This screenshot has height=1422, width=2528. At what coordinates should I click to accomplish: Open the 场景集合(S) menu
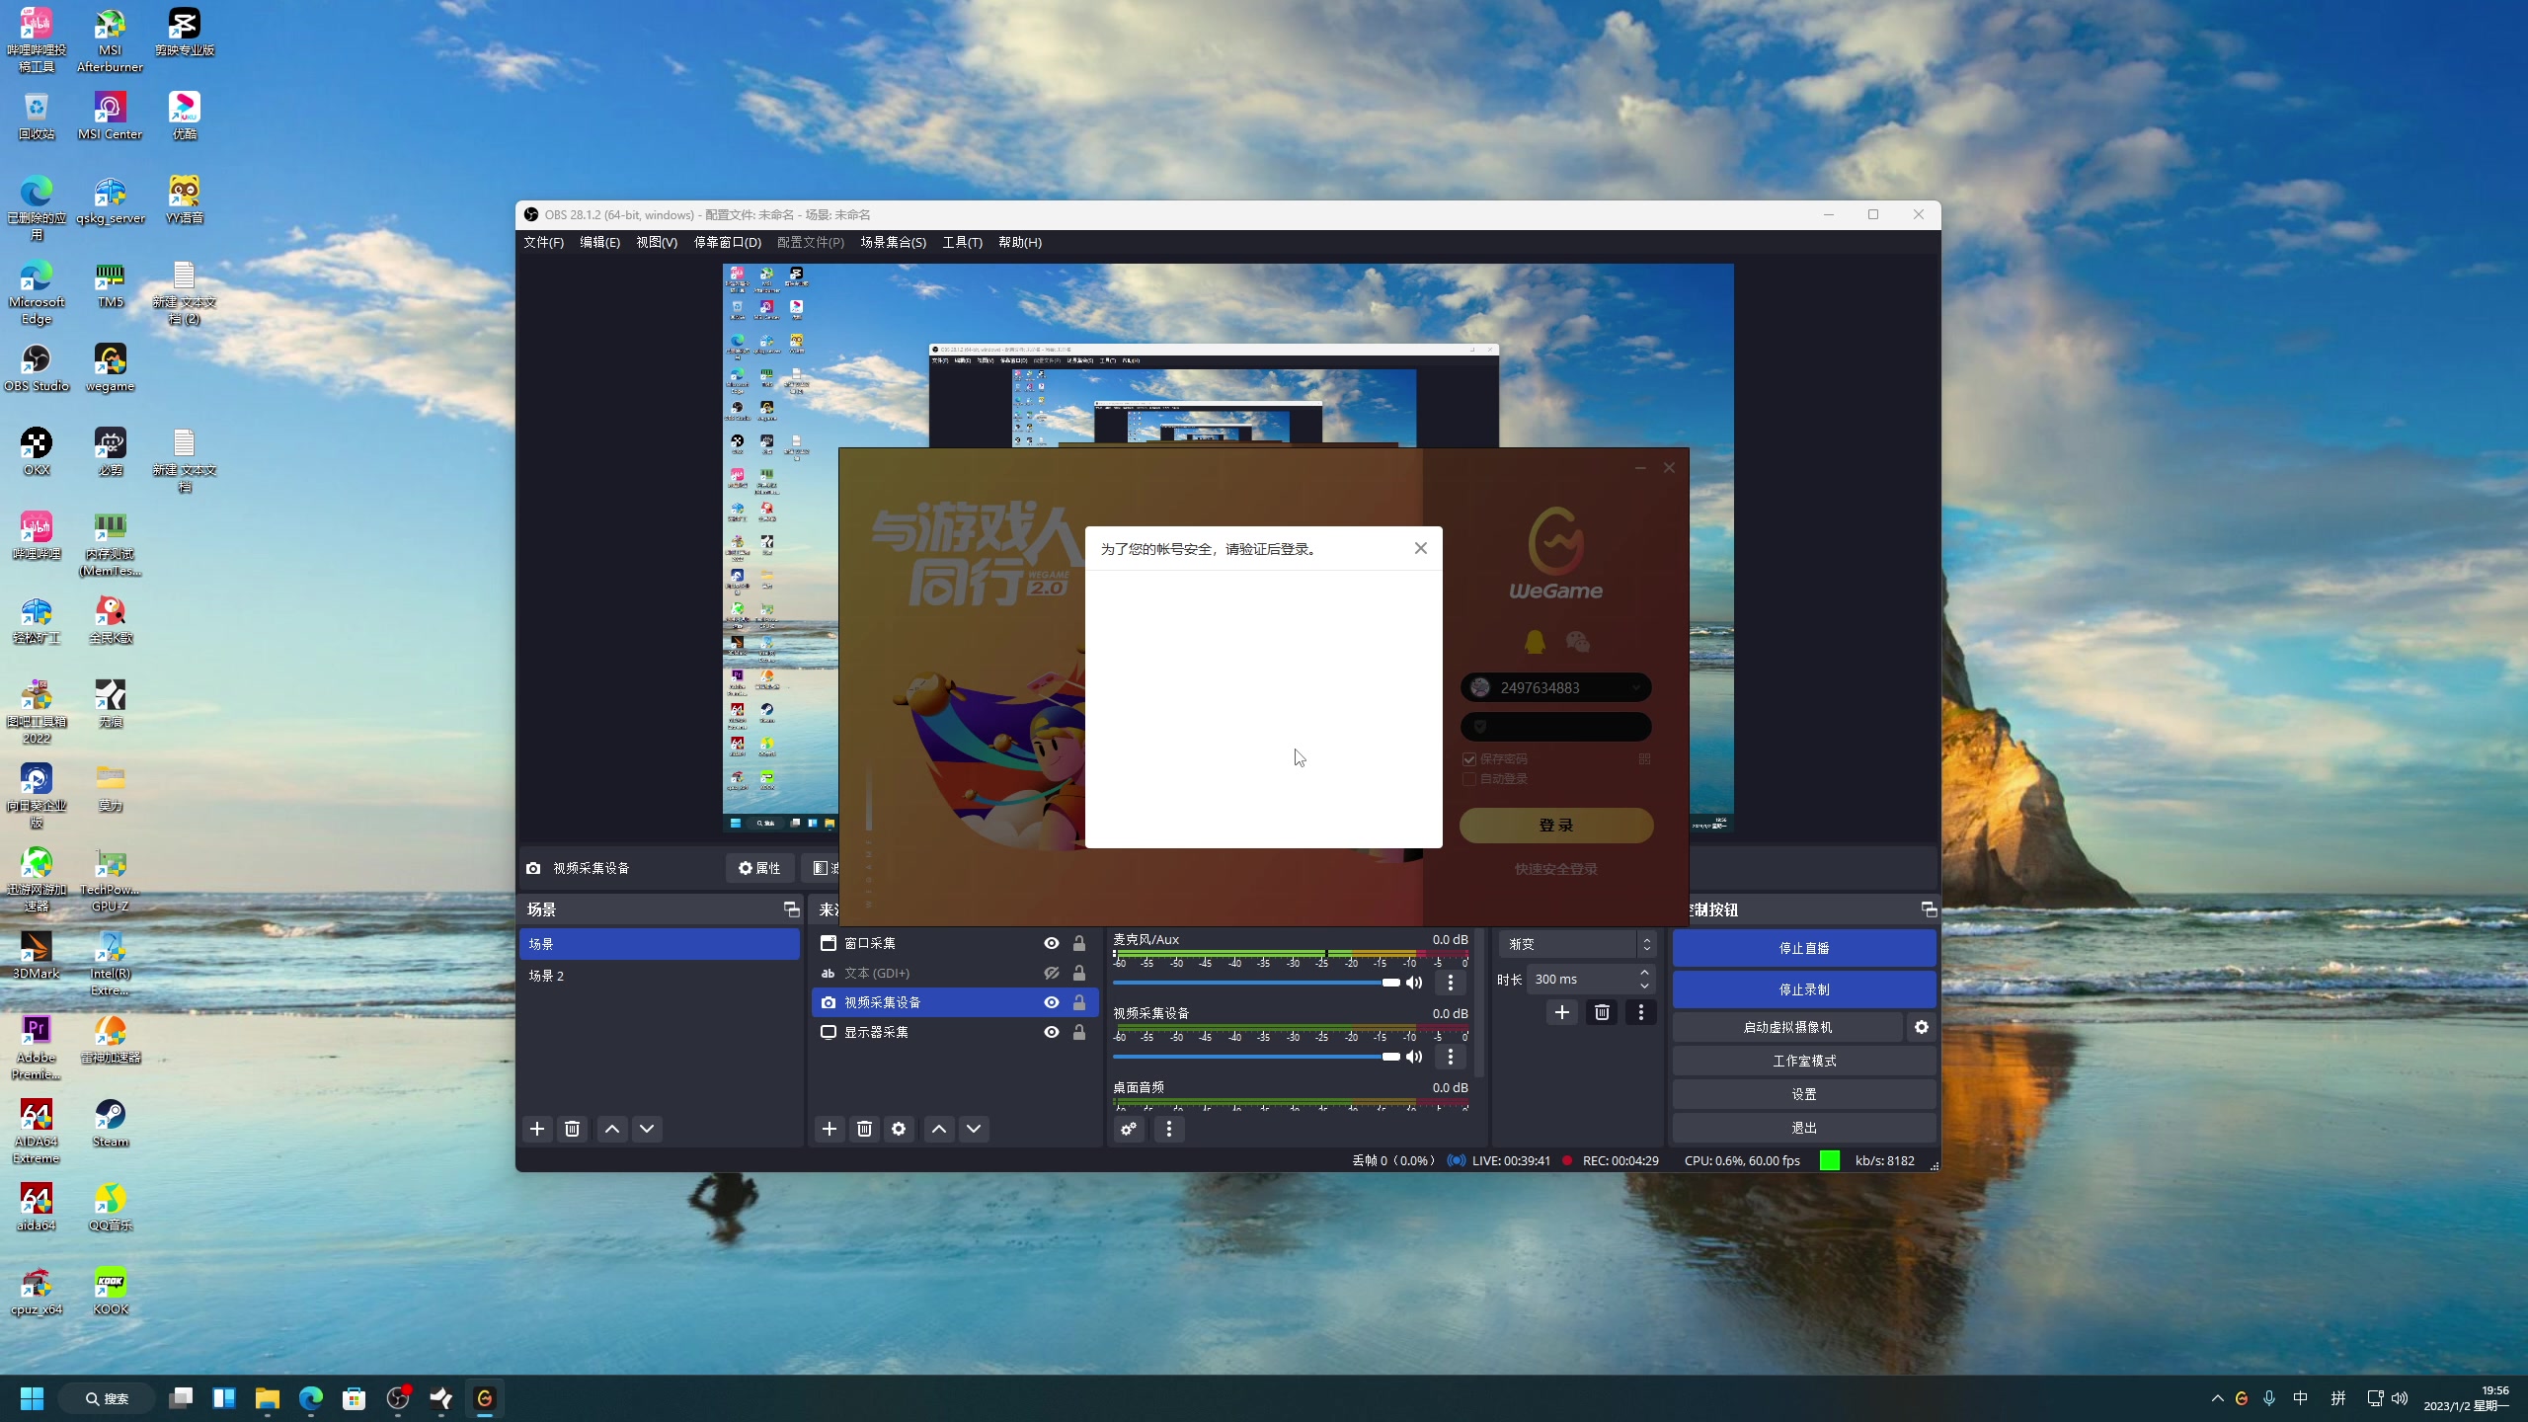pyautogui.click(x=893, y=242)
